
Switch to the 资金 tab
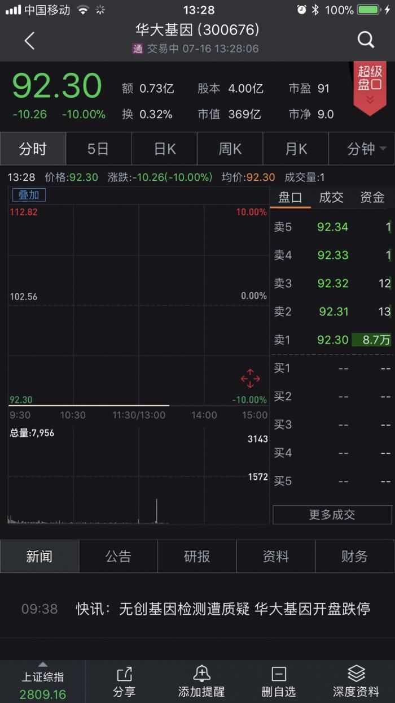372,197
